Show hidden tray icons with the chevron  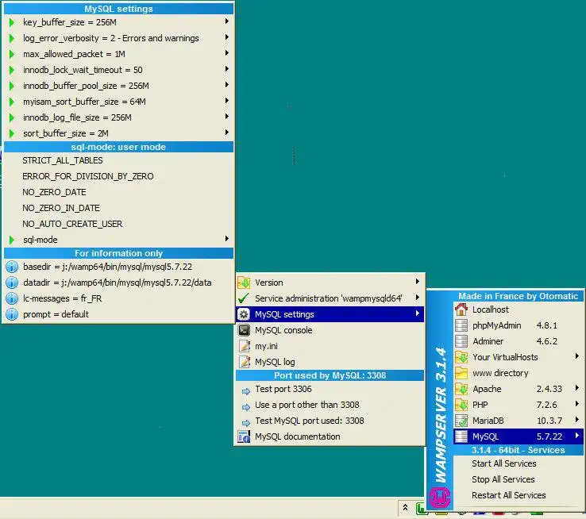pos(406,507)
